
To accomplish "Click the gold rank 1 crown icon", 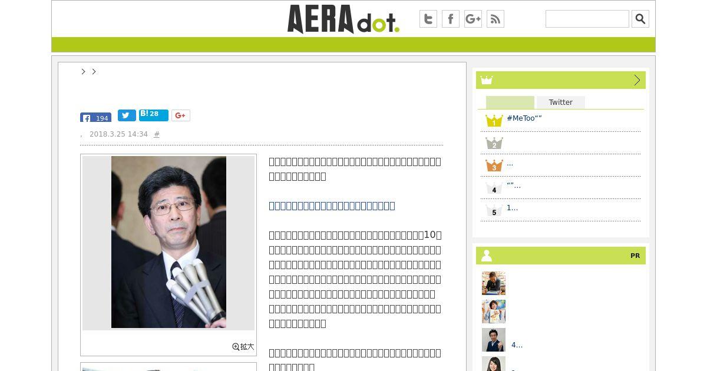I will pyautogui.click(x=494, y=121).
